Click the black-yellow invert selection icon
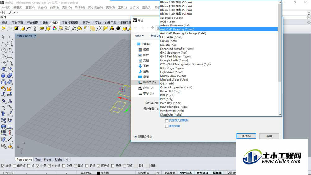The width and height of the screenshot is (311, 175). pyautogui.click(x=16, y=28)
